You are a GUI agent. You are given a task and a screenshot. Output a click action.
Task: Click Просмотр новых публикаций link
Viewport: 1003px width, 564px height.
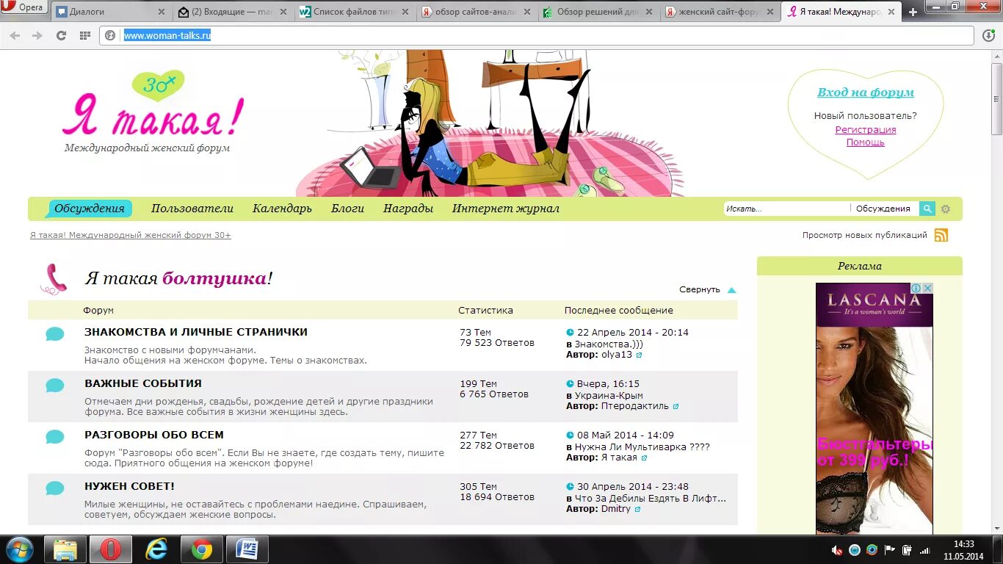[865, 235]
